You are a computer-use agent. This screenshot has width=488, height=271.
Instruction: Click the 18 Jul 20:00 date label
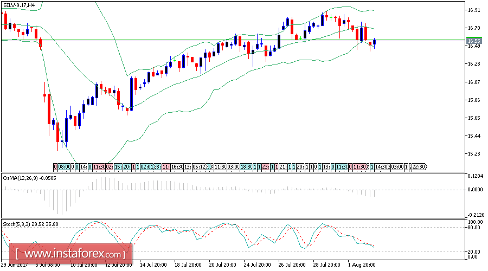click(x=188, y=265)
